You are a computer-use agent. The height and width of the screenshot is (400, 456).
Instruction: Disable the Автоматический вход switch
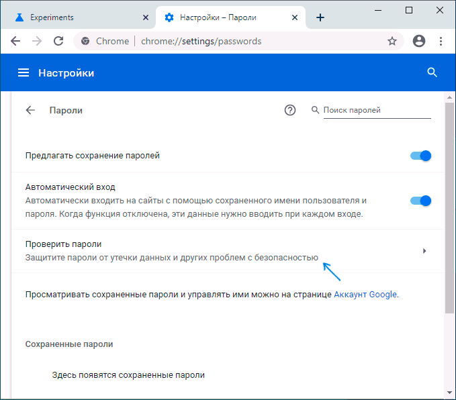point(420,201)
